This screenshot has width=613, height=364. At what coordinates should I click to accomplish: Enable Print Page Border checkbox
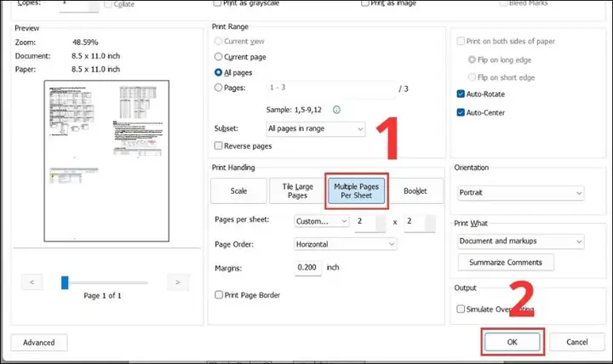[x=219, y=295]
